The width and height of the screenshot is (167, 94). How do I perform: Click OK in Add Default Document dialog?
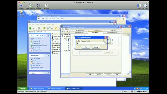tap(86, 47)
